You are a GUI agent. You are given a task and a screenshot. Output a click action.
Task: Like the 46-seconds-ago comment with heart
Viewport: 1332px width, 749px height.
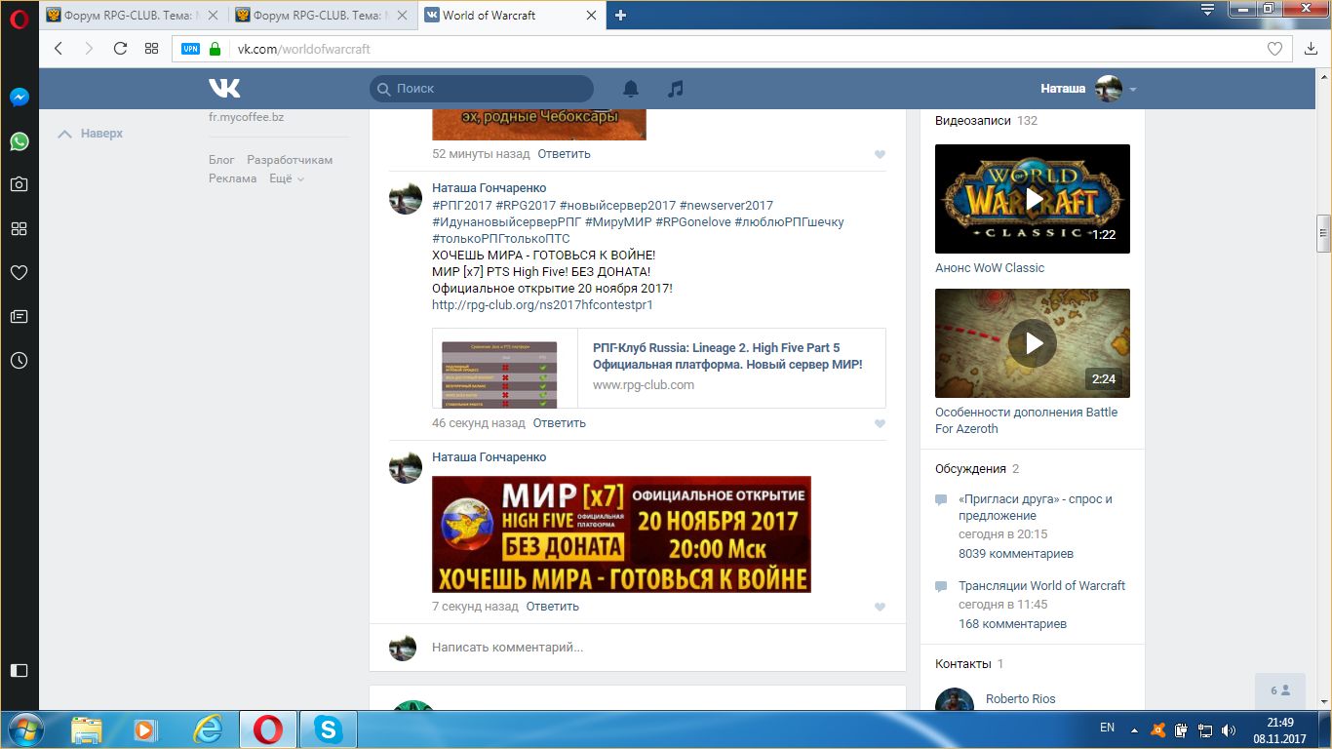coord(880,424)
